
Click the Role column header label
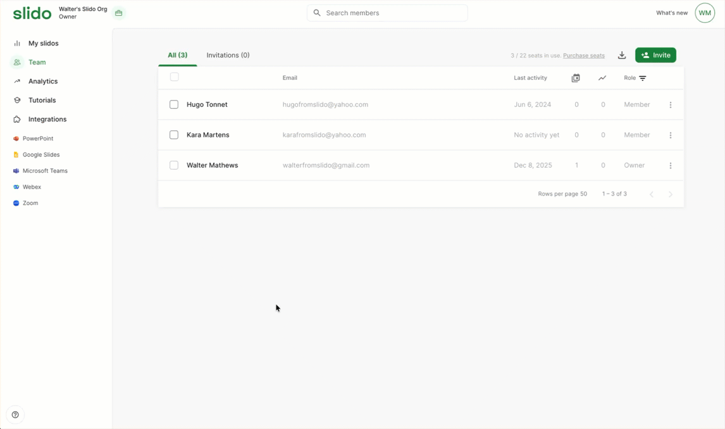[x=629, y=78]
